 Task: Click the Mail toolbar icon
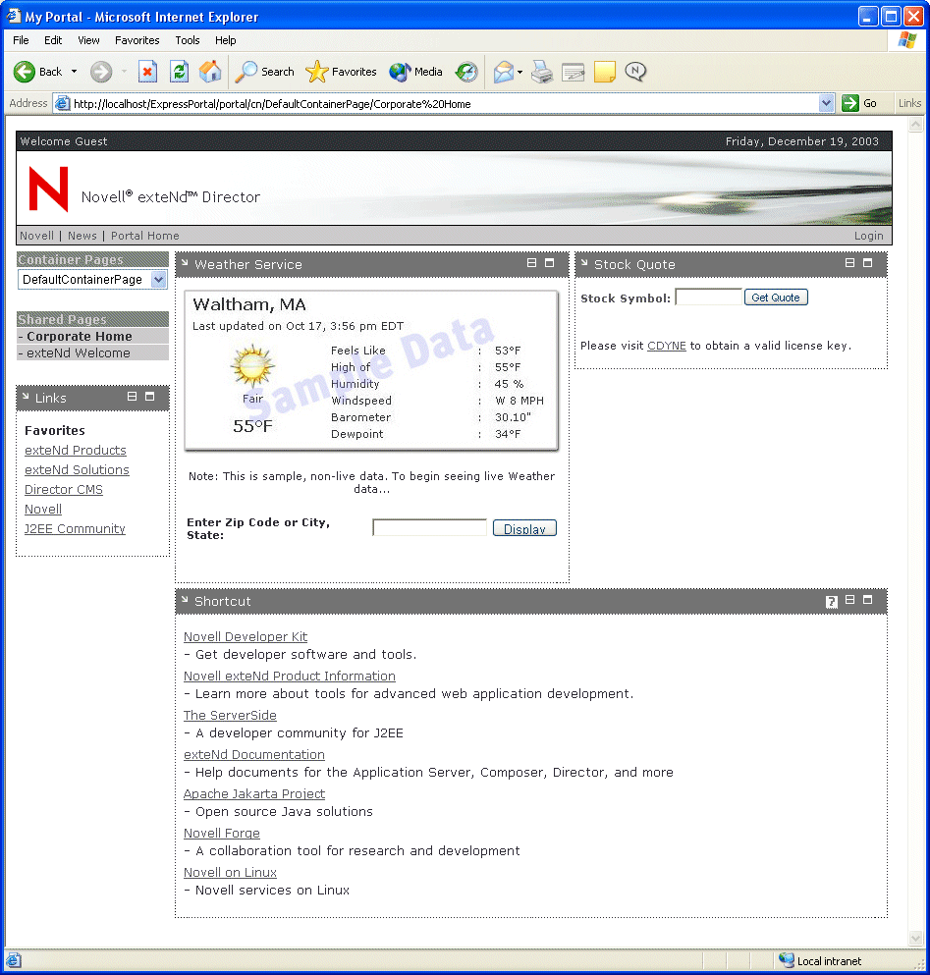(x=504, y=72)
